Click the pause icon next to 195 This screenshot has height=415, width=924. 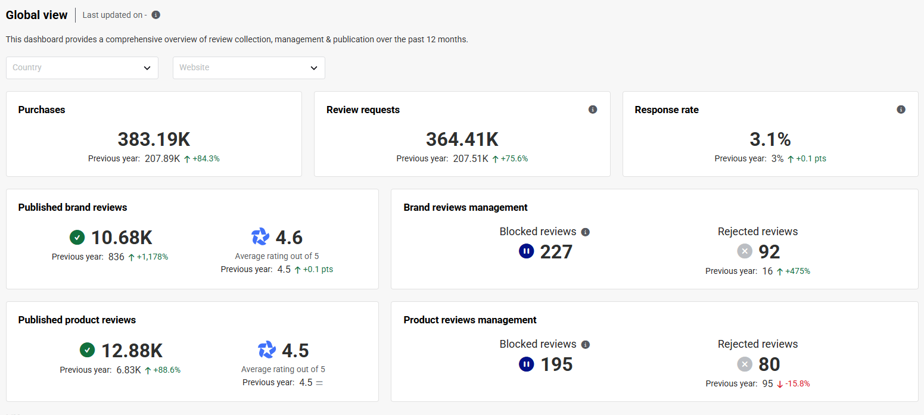tap(526, 364)
